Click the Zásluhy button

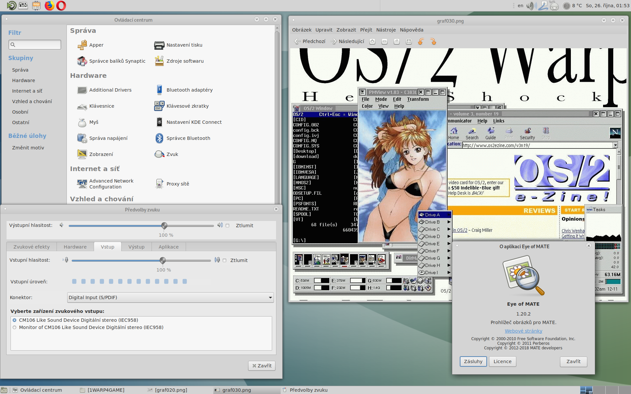click(x=473, y=361)
